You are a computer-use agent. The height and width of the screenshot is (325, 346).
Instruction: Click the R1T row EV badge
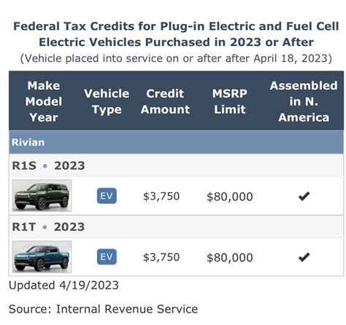click(x=107, y=257)
